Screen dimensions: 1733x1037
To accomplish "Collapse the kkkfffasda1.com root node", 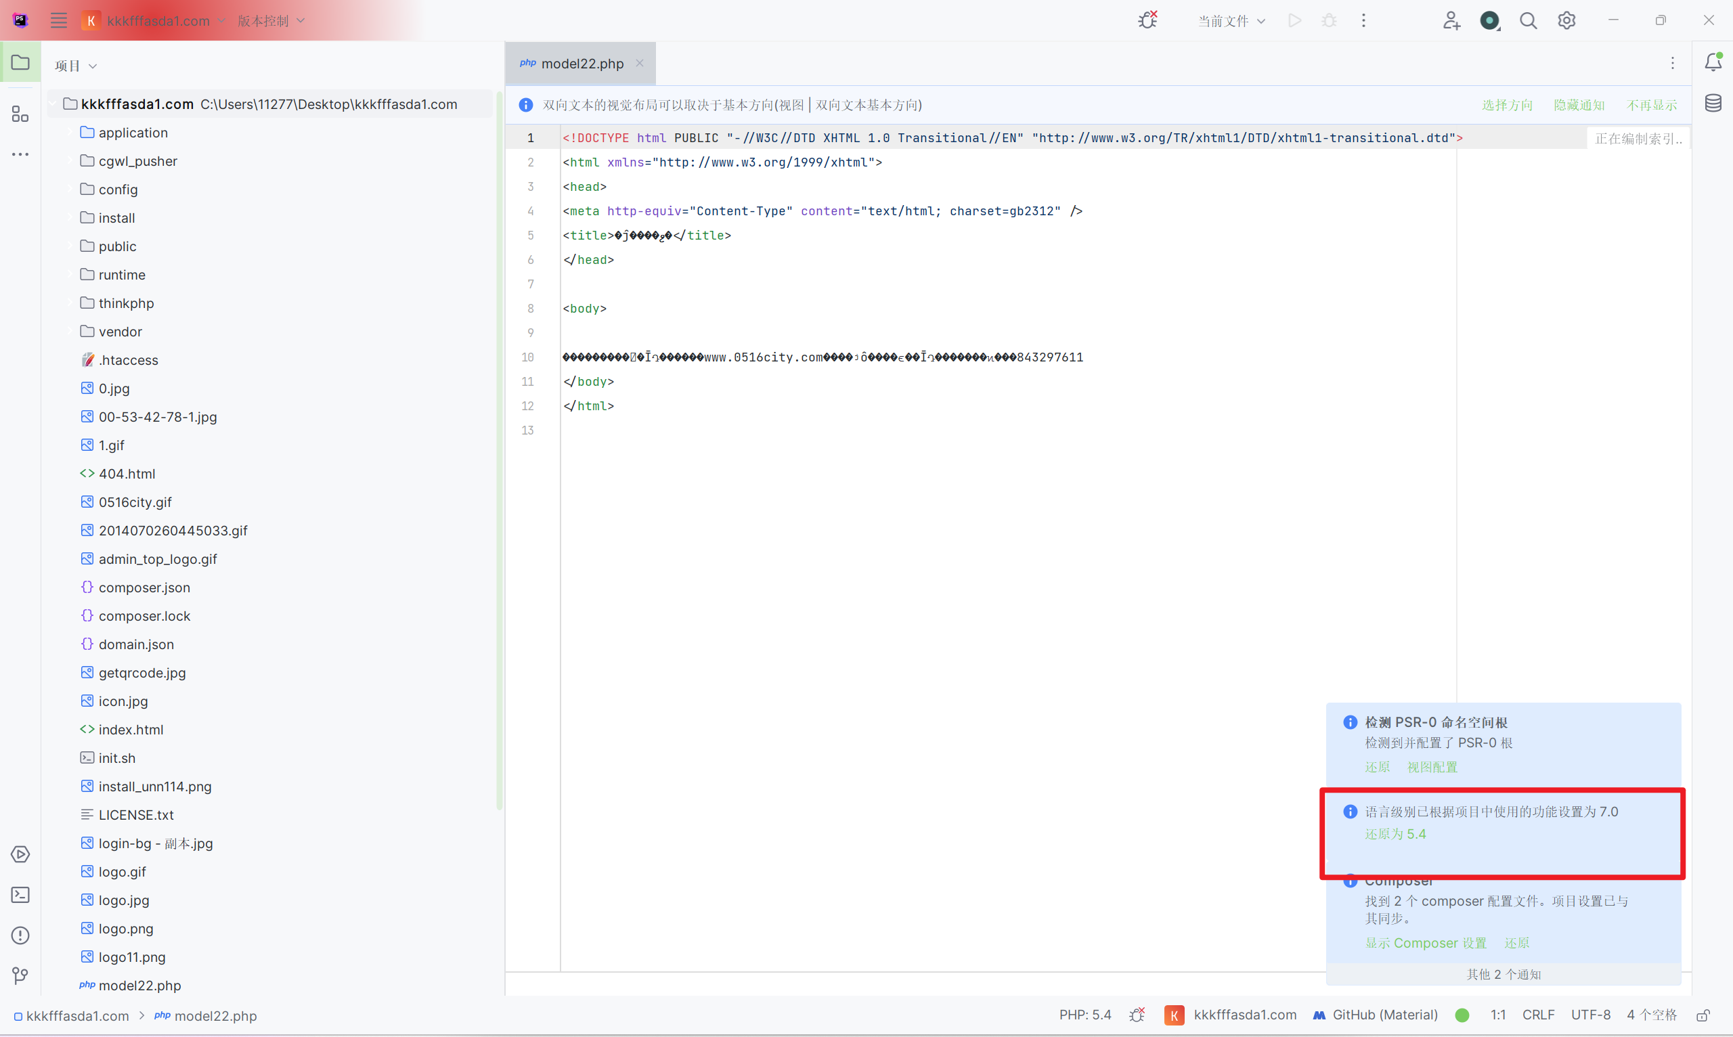I will pyautogui.click(x=51, y=104).
